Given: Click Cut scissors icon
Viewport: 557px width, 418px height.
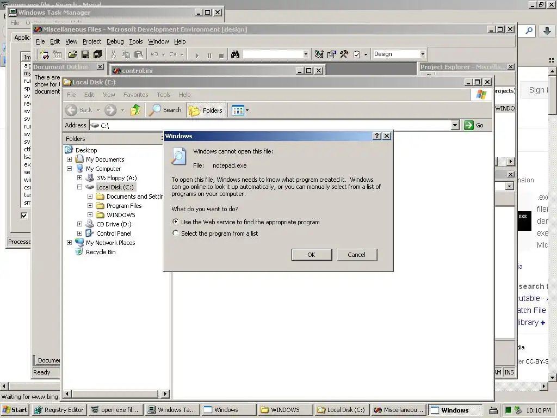Looking at the screenshot, I should (113, 54).
